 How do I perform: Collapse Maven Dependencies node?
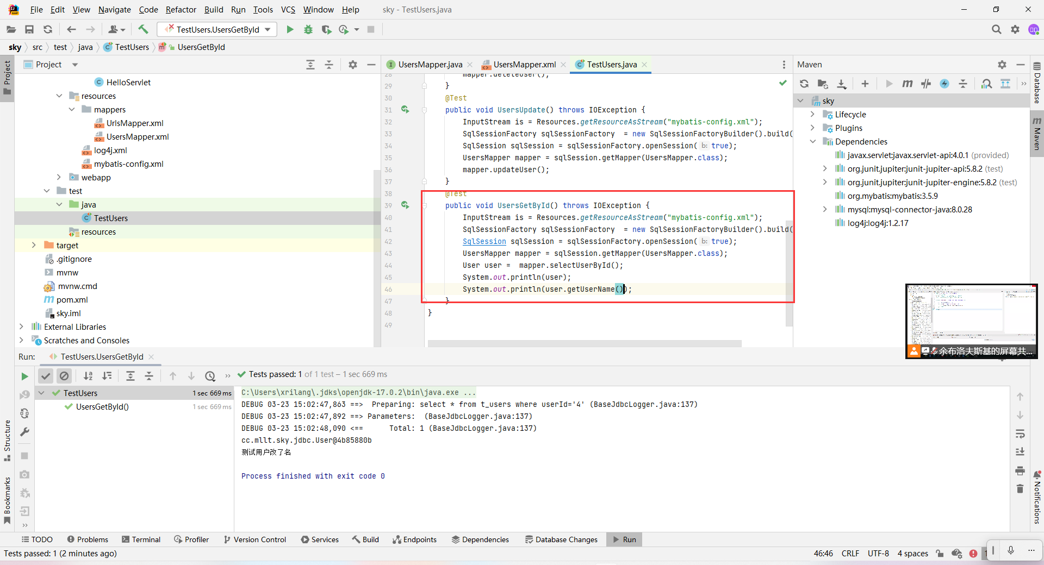812,141
